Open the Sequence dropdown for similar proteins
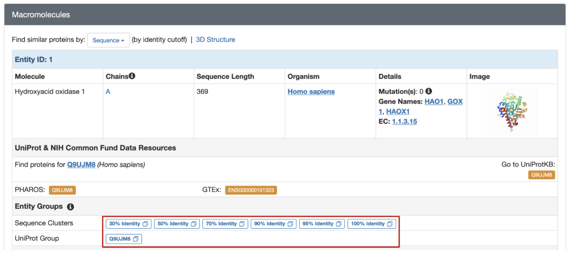Viewport: 573px width, 259px height. 108,40
